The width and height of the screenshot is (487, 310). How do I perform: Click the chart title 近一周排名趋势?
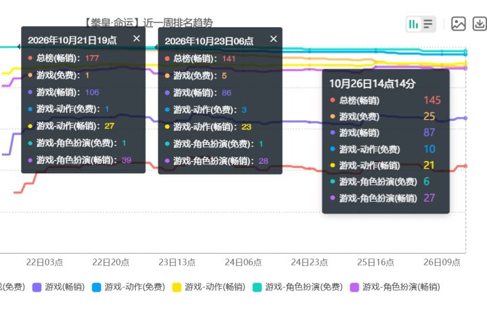click(x=178, y=23)
